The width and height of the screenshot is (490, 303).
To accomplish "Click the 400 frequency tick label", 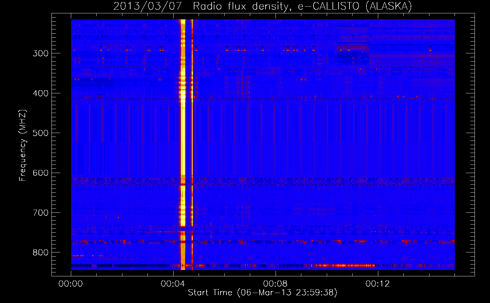I will point(41,93).
